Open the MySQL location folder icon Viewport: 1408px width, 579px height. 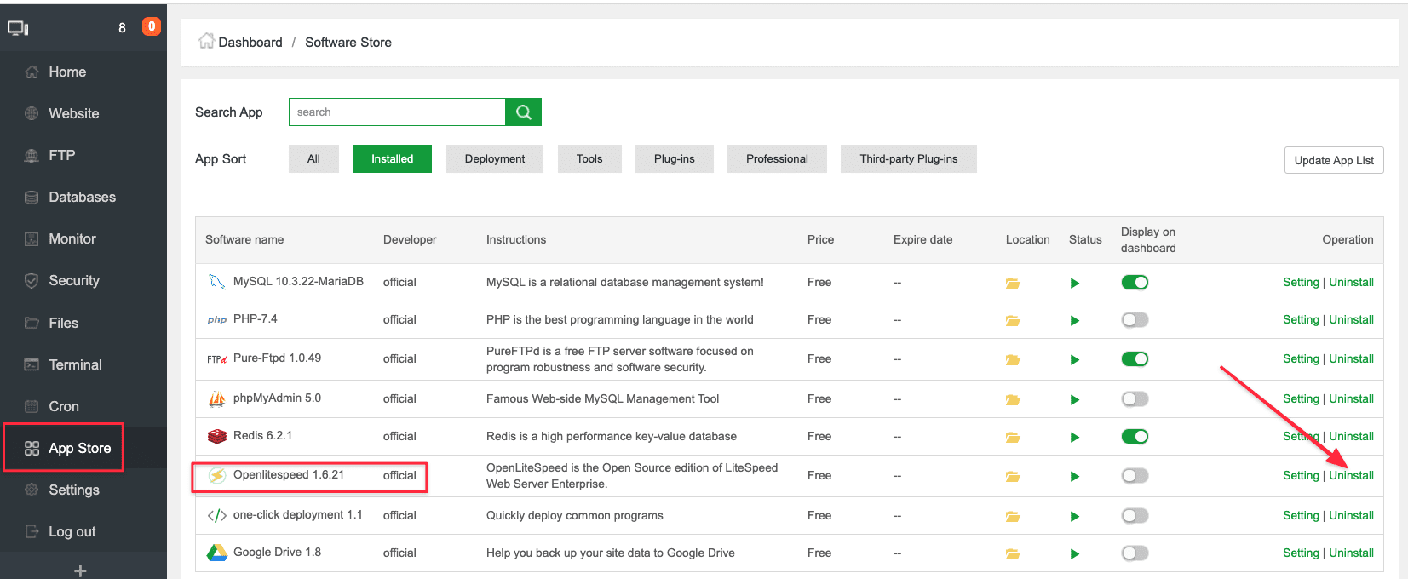[x=1013, y=284]
